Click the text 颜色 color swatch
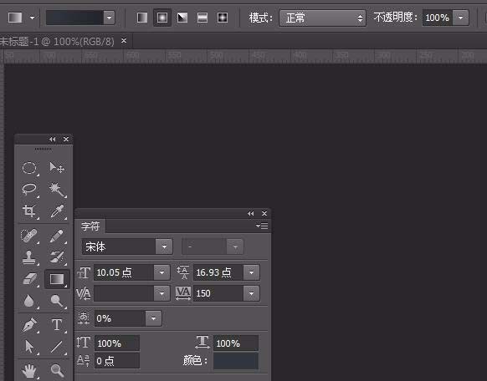Viewport: 487px width, 381px height. (x=236, y=361)
